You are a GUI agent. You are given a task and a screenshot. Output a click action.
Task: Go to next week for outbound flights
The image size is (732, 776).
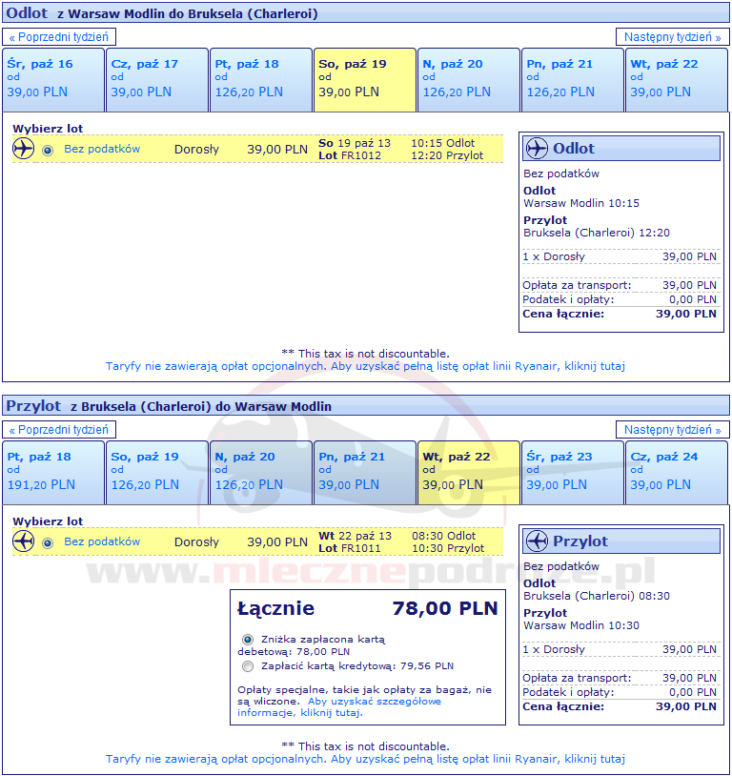pos(672,37)
